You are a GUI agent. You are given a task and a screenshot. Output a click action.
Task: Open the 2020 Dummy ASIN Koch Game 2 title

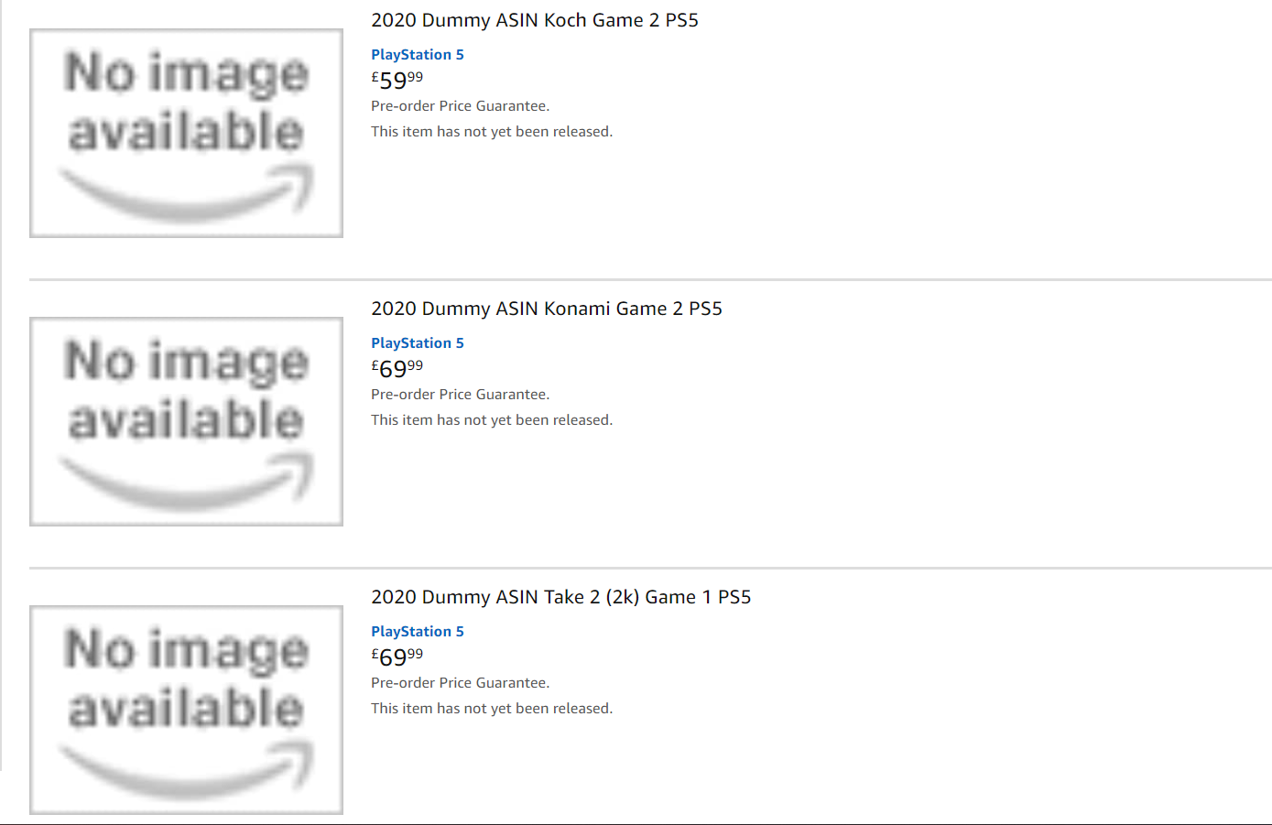click(534, 20)
